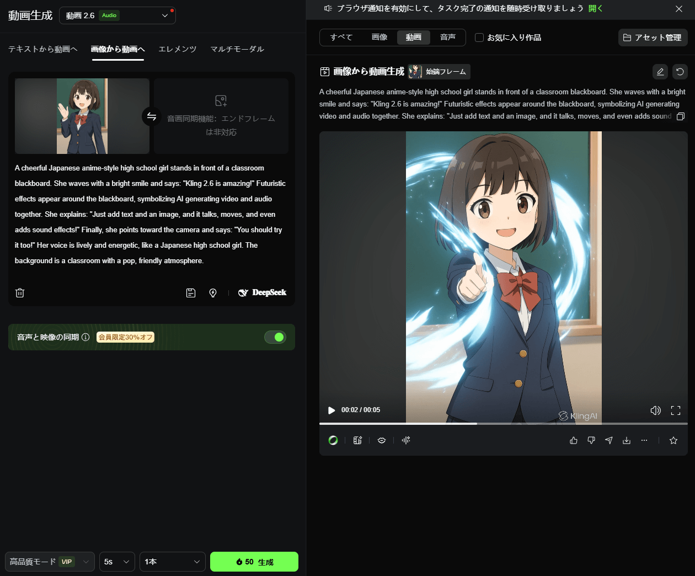Disable the 音声と映像の同期 toggle
Screen dimensions: 695x576
275,337
